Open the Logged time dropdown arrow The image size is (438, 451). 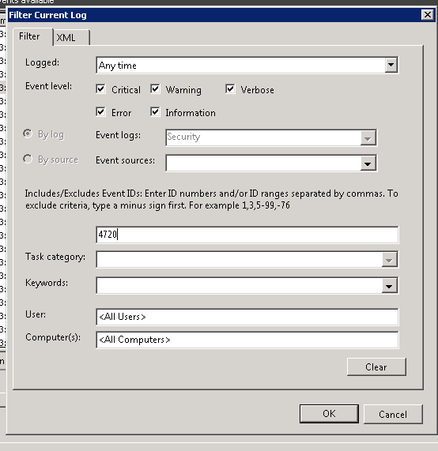click(x=391, y=65)
